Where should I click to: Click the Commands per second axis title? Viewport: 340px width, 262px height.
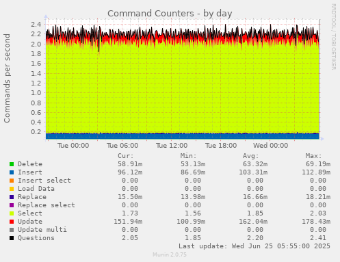pyautogui.click(x=7, y=78)
